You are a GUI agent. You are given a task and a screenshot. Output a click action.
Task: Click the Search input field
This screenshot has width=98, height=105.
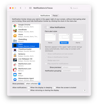[x=79, y=8]
